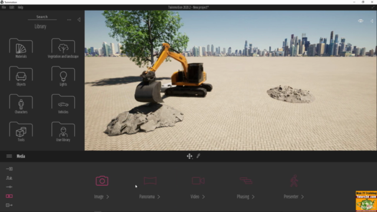
Task: Expand Panorama section chevron
Action: point(158,197)
